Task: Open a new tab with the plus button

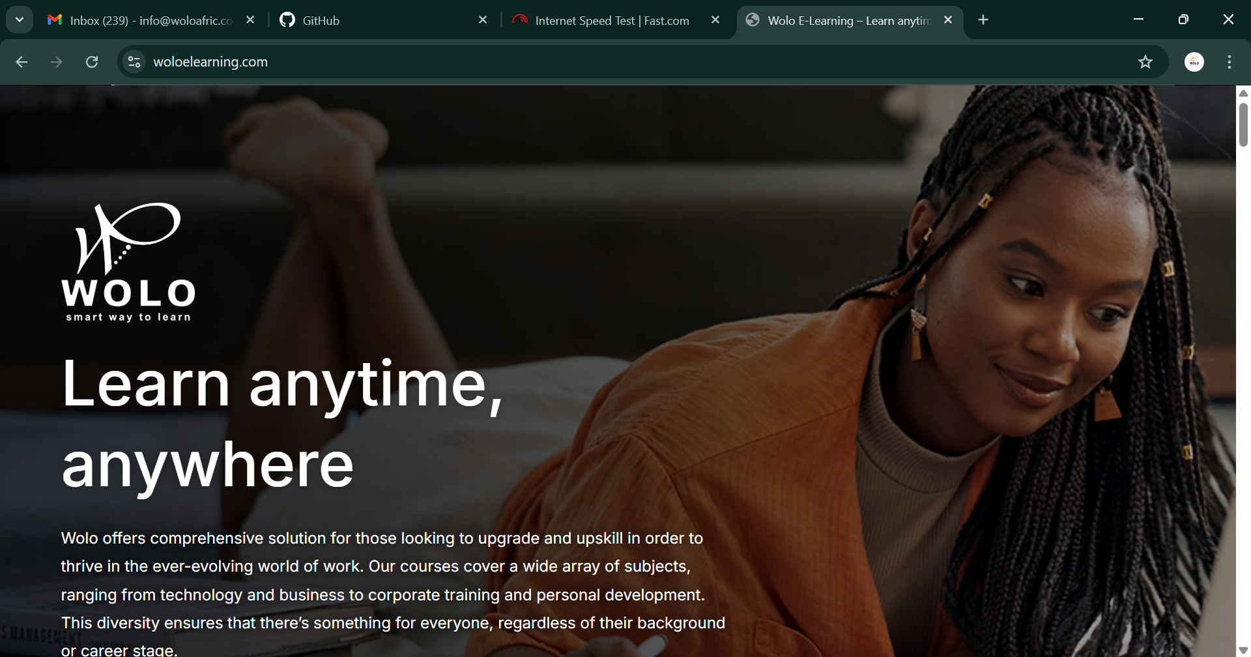Action: point(983,20)
